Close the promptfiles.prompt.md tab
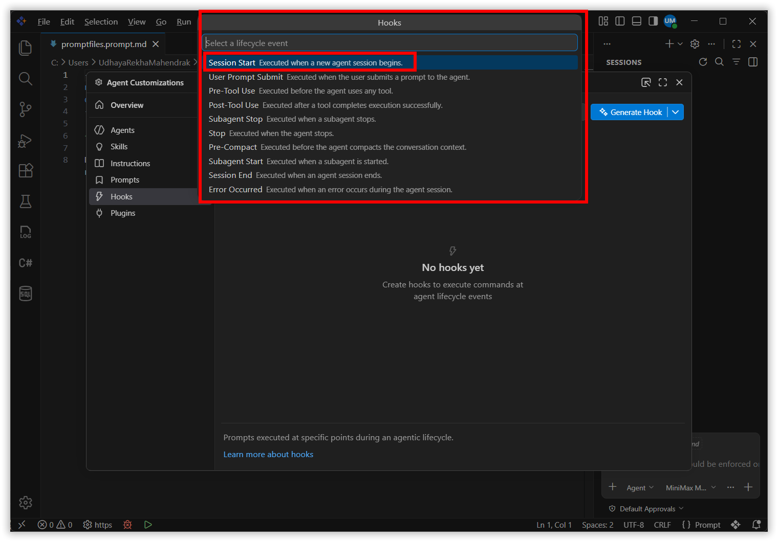This screenshot has width=778, height=542. click(x=156, y=44)
